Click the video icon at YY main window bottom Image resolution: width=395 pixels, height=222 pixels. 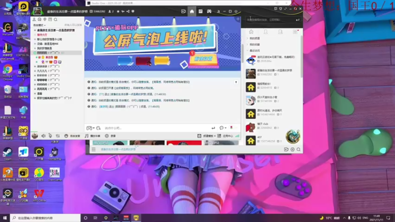(286, 149)
